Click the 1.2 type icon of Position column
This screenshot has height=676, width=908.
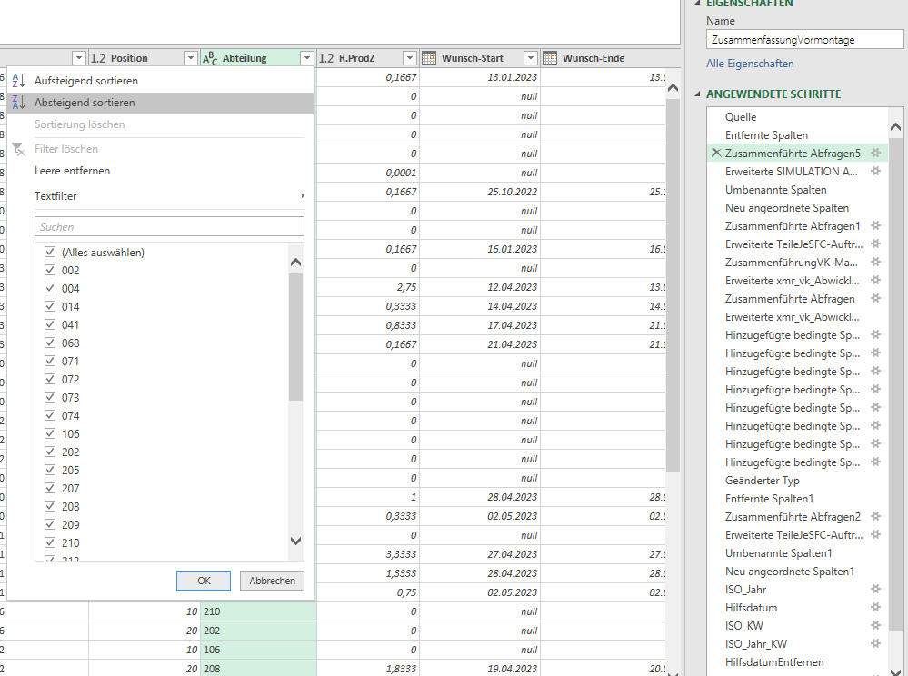[98, 58]
